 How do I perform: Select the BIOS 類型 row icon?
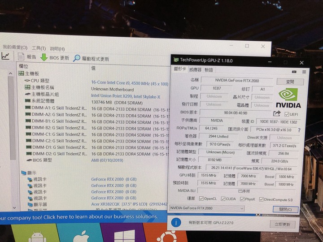point(30,160)
